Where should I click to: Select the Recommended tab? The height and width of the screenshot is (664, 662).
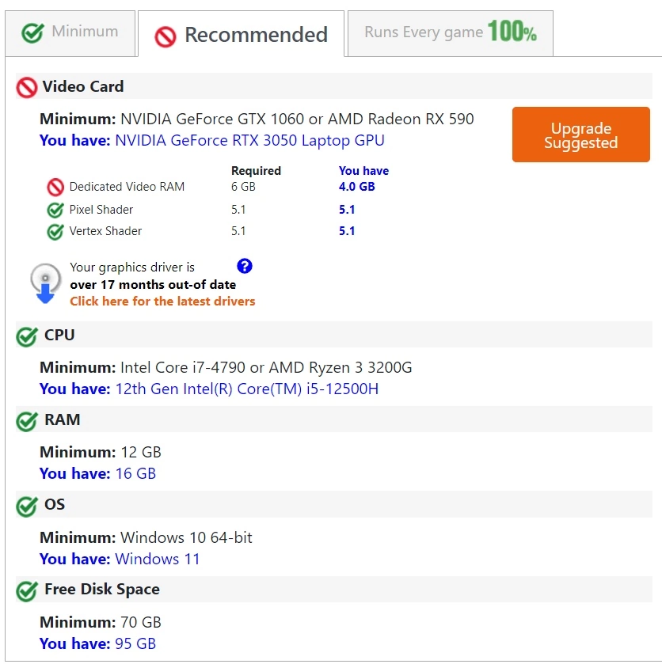click(242, 34)
